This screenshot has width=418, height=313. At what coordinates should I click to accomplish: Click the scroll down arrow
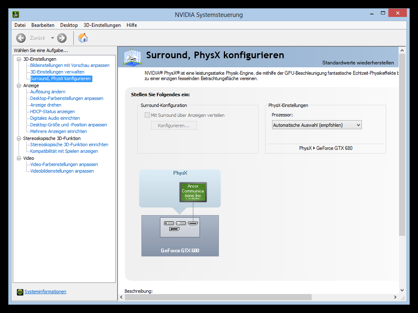pyautogui.click(x=402, y=290)
